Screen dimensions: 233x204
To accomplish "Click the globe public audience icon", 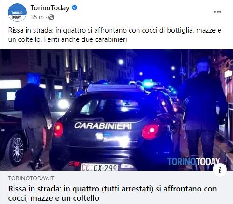I will (x=51, y=17).
